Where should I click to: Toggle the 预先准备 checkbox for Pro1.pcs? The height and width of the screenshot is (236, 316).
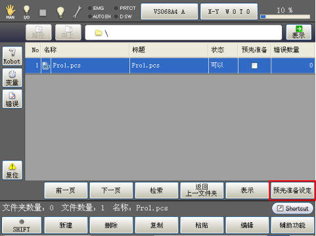pyautogui.click(x=254, y=66)
